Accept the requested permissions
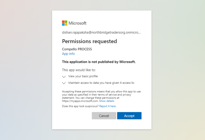 click(129, 116)
